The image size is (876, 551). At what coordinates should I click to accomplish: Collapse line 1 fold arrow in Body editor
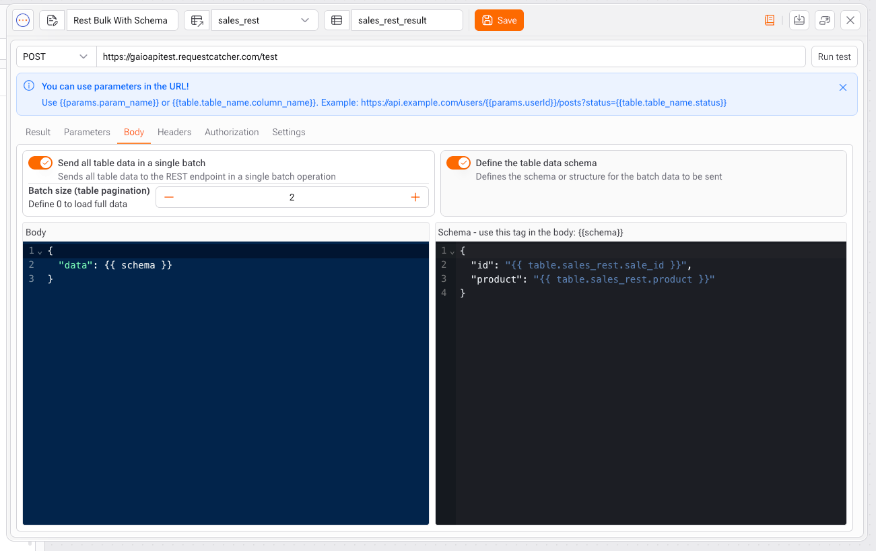click(x=40, y=251)
